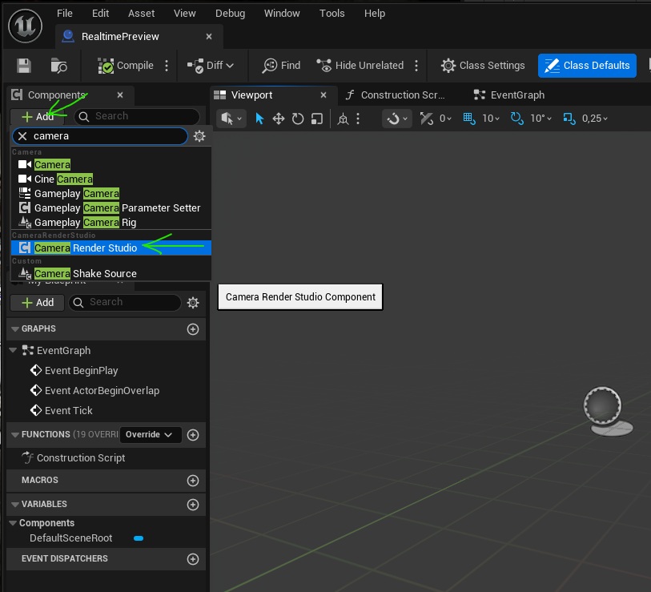Open Hide Unrelated options three-dot menu
651x592 pixels.
pos(416,66)
